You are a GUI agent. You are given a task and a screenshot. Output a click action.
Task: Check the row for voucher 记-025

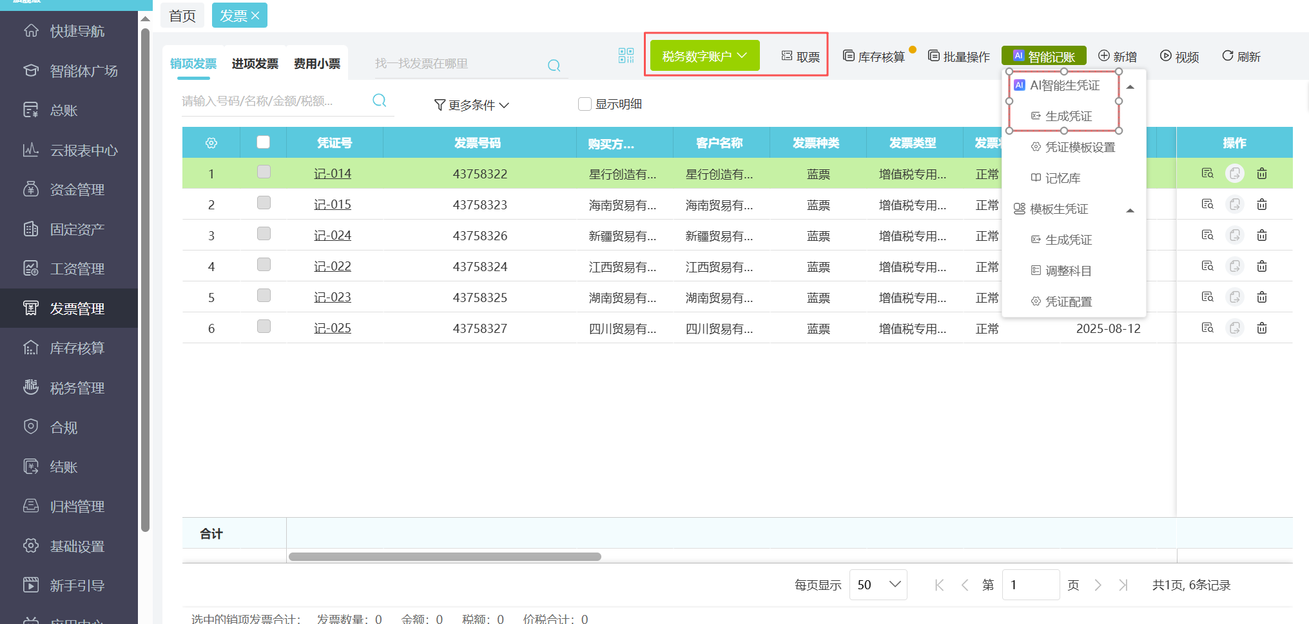264,326
